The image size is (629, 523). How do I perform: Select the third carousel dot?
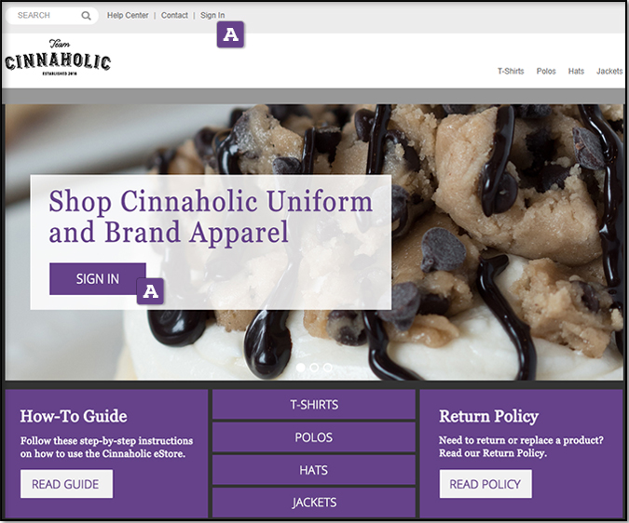pyautogui.click(x=328, y=368)
